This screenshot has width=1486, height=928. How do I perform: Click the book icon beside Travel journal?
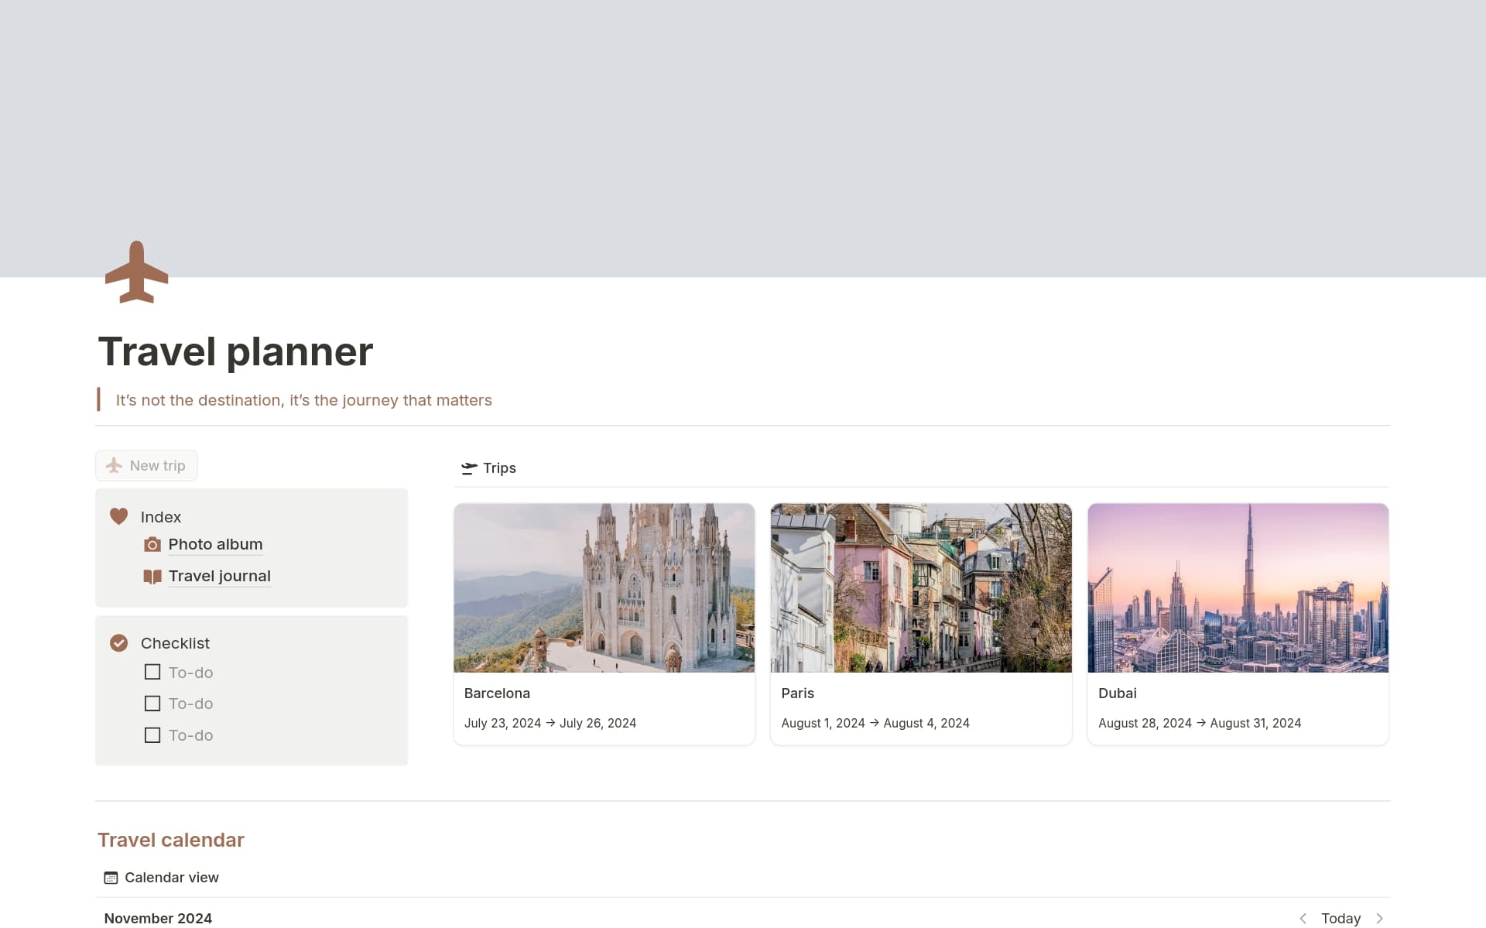click(x=152, y=576)
